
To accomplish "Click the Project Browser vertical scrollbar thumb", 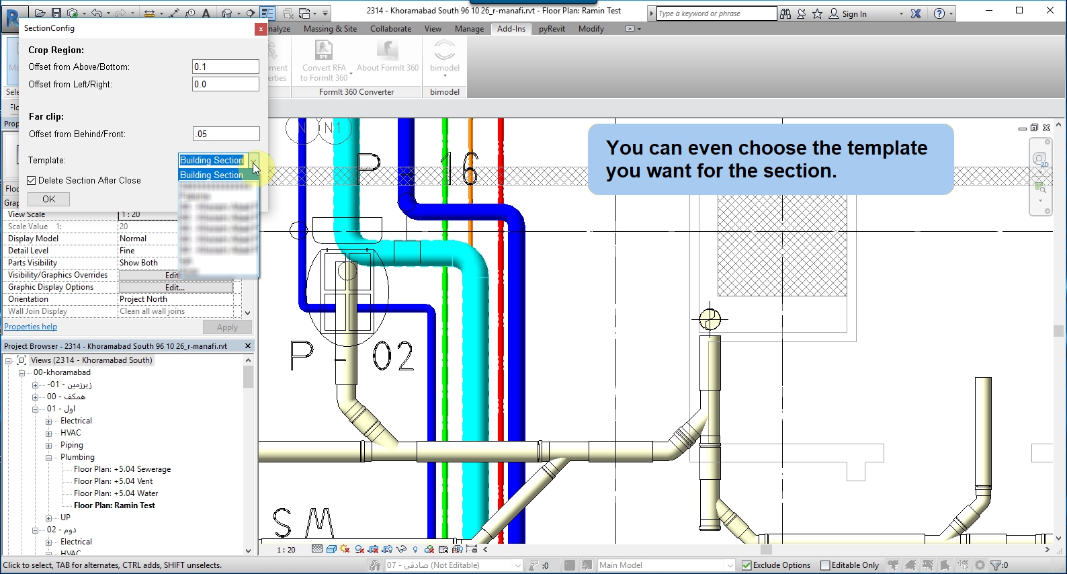I will click(248, 377).
